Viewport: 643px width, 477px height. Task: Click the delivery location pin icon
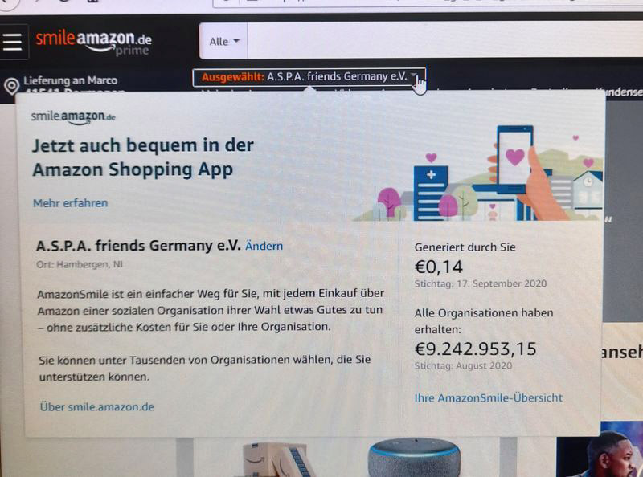(12, 85)
